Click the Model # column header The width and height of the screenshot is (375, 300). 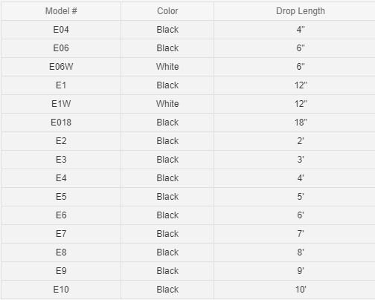point(61,11)
